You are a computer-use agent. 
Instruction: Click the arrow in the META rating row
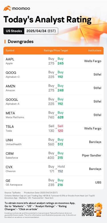[x=56, y=115]
